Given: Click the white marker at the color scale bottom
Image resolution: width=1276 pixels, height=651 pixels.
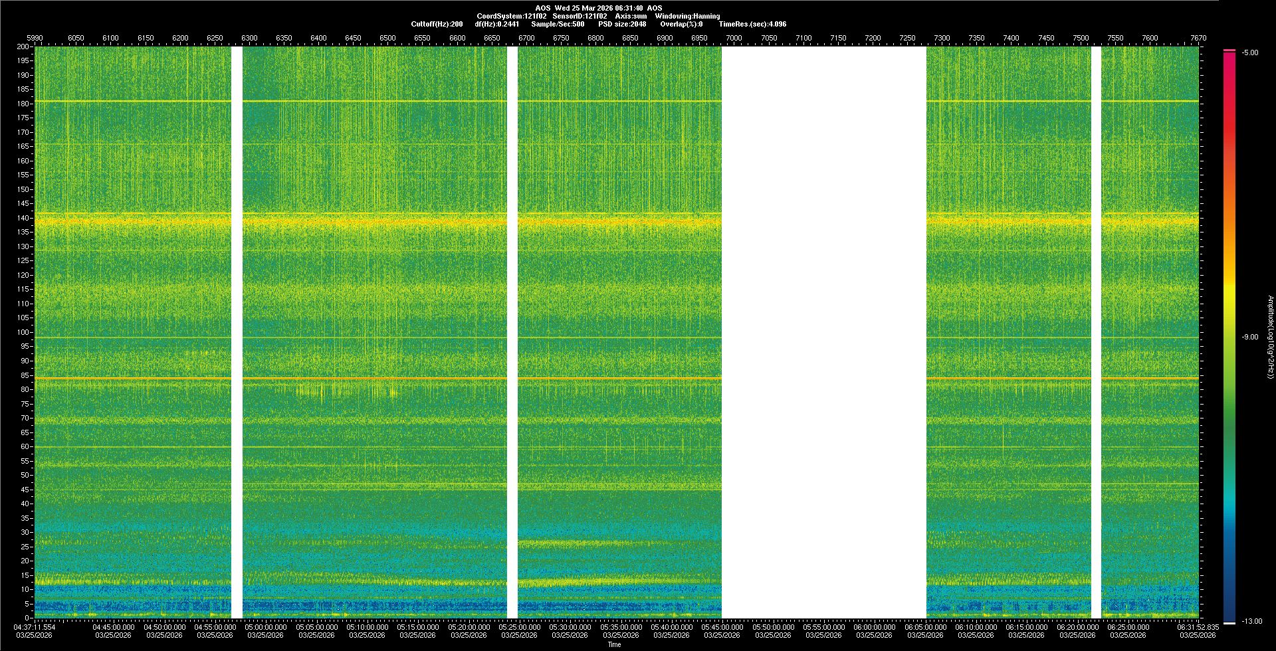Looking at the screenshot, I should (1229, 623).
